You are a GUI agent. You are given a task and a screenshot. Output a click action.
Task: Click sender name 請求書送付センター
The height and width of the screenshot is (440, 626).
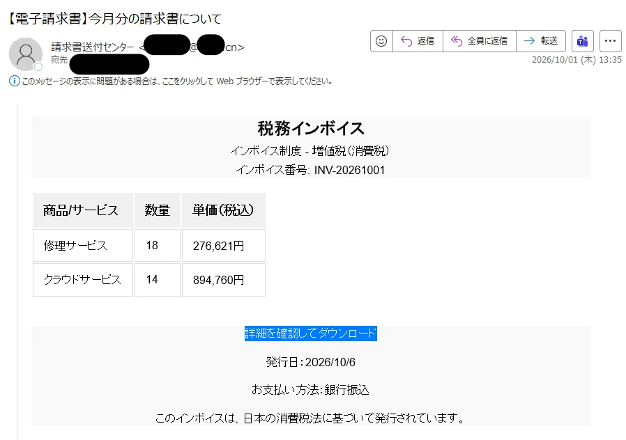[x=93, y=47]
